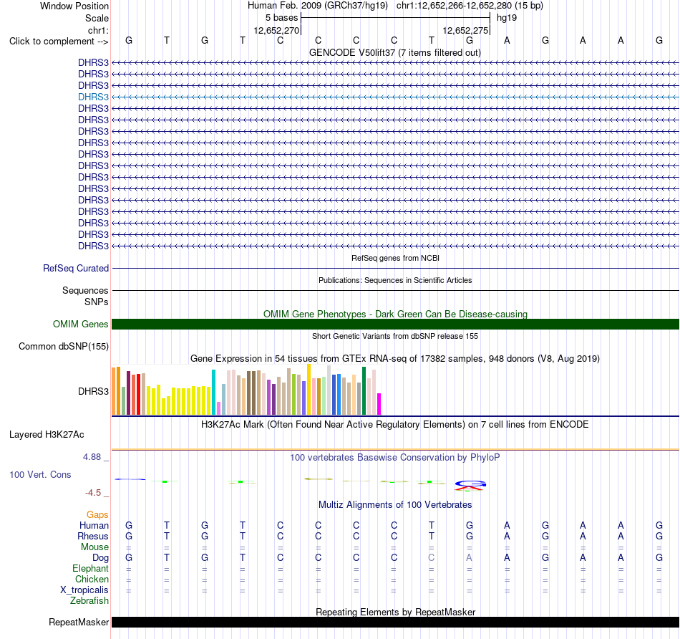Image resolution: width=680 pixels, height=639 pixels.
Task: Select the Layered H3K27Ac label
Action: (x=47, y=435)
